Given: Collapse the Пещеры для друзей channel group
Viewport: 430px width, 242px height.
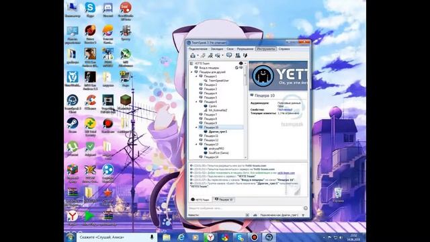Looking at the screenshot, I should point(191,72).
